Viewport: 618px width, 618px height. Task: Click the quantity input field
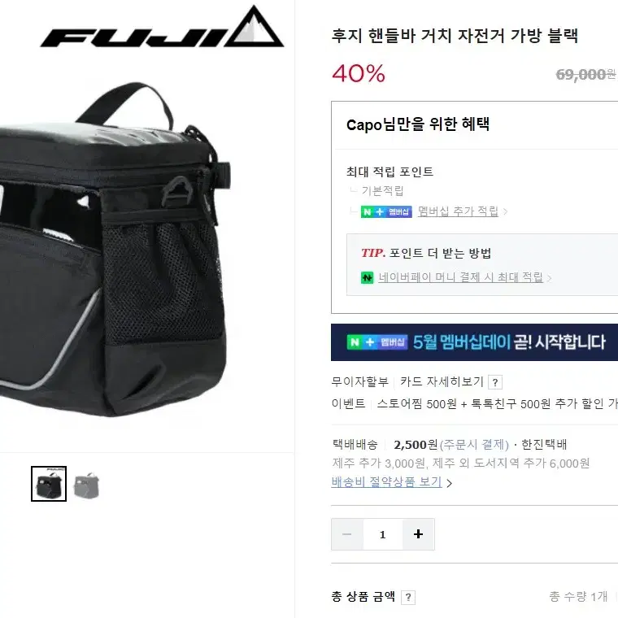click(382, 534)
